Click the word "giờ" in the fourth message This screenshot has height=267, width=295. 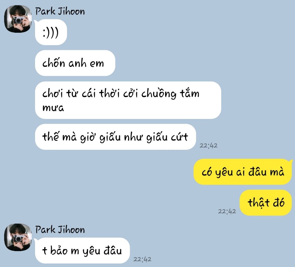(88, 137)
